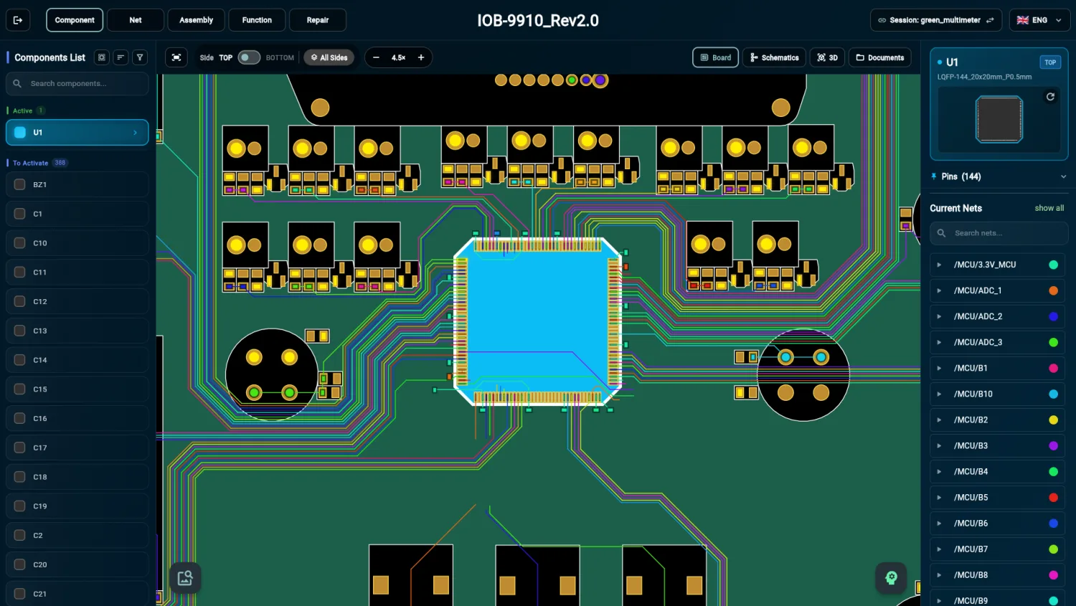The width and height of the screenshot is (1076, 606).
Task: Select the C18 component row
Action: [77, 477]
